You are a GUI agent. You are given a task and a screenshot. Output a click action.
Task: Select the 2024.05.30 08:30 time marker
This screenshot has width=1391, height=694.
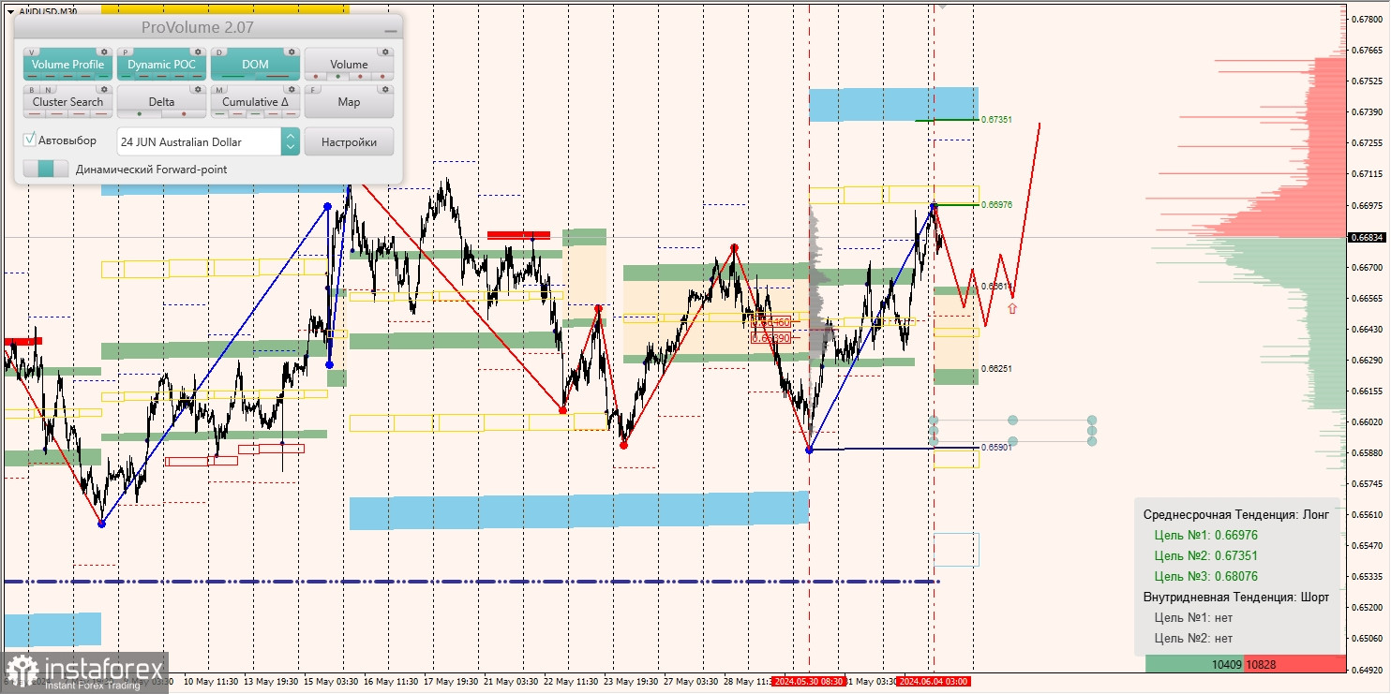tap(809, 682)
